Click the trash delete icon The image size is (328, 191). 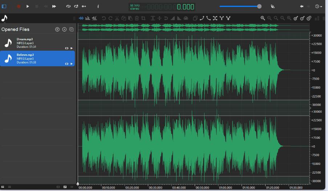click(x=137, y=18)
